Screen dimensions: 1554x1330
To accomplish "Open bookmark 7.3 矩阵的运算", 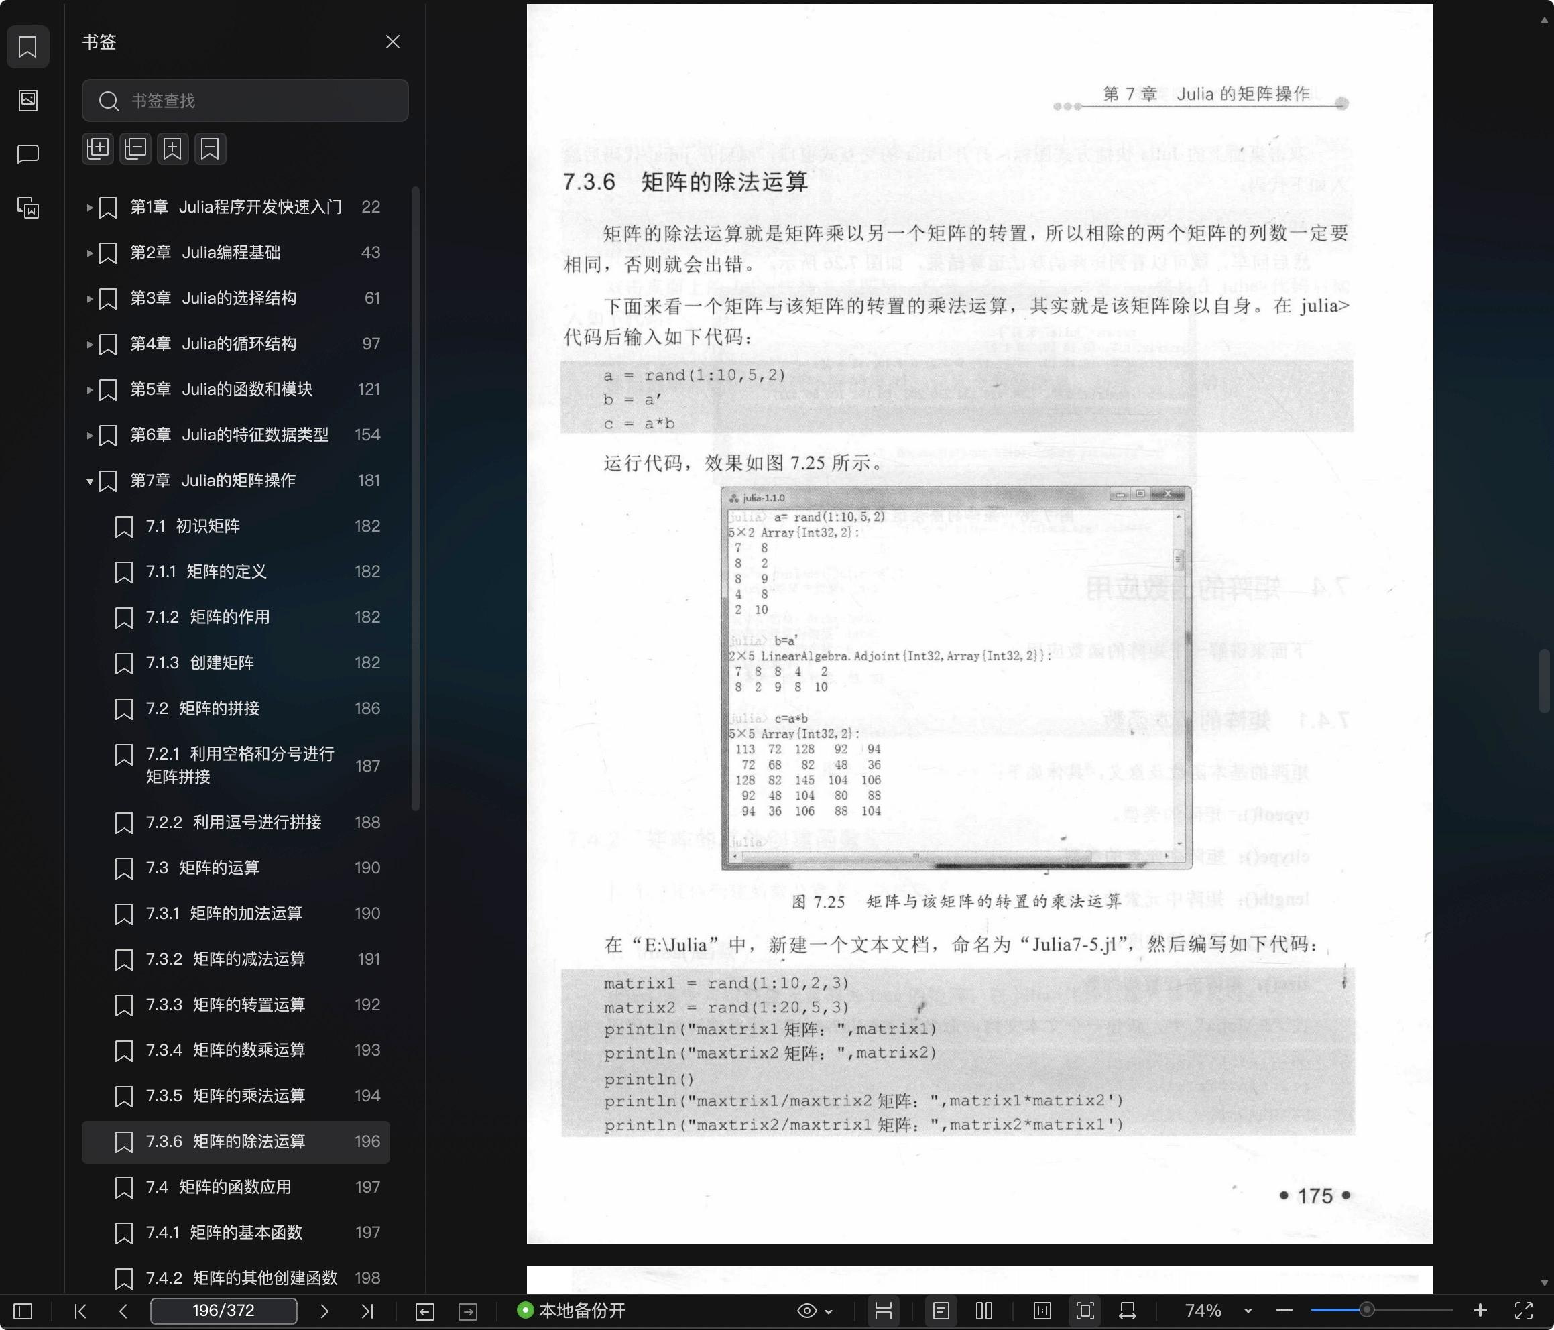I will 235,869.
